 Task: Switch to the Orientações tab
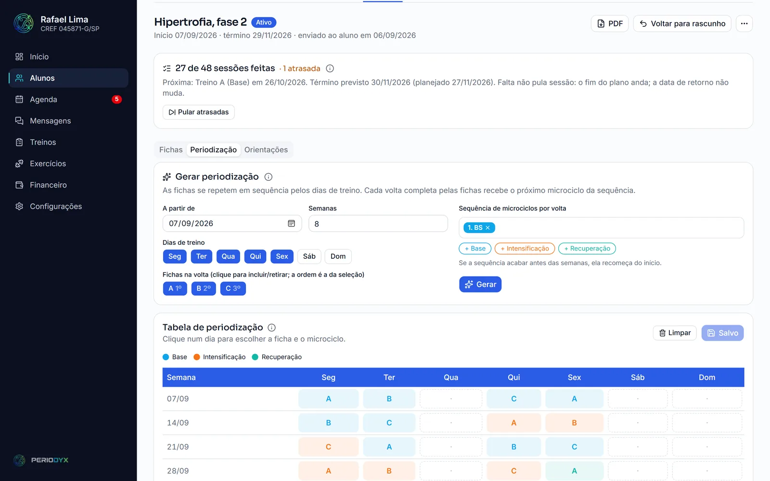pos(266,150)
